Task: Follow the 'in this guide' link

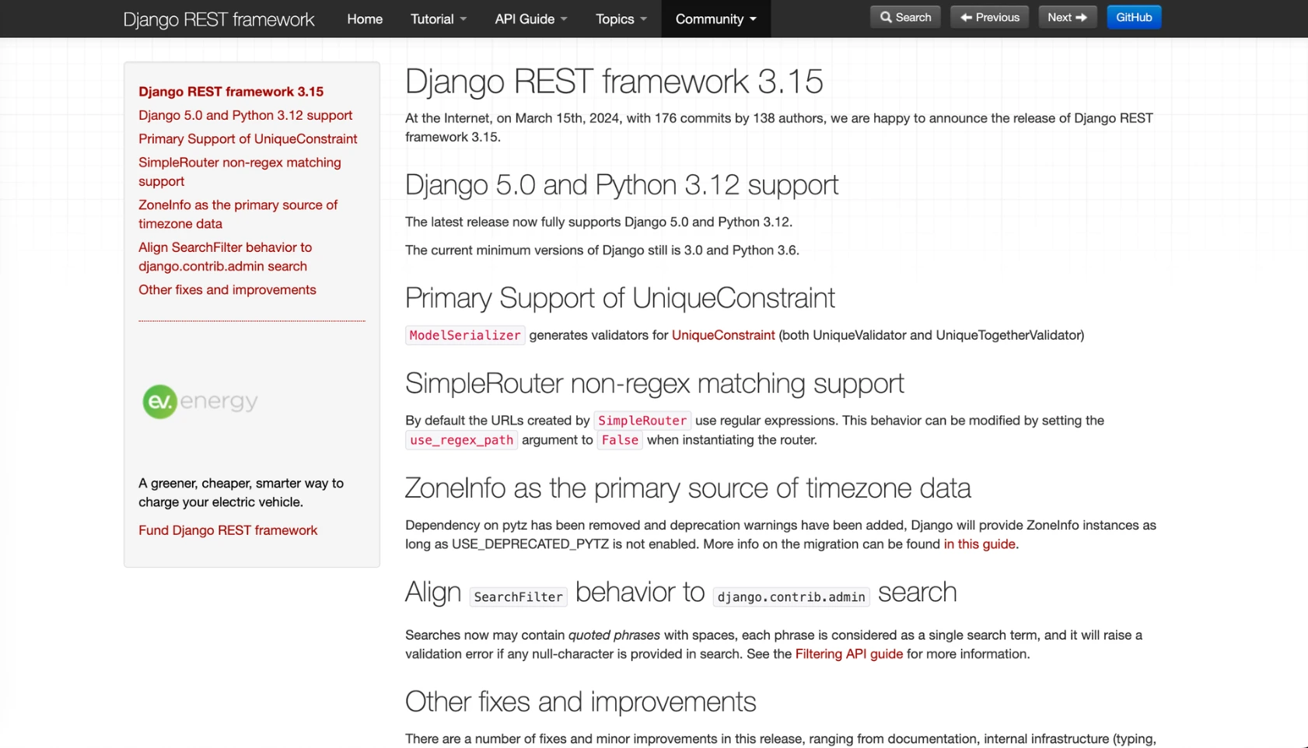Action: tap(979, 544)
